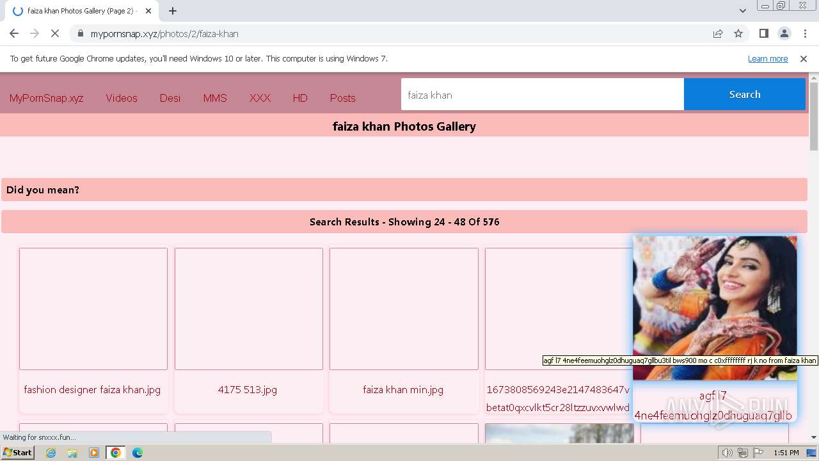This screenshot has width=819, height=461.
Task: Open the HD menu item
Action: (300, 98)
